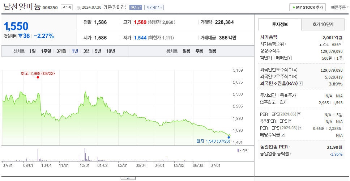Click the 상한가 2,060 text
This screenshot has width=350, height=181.
coord(161,22)
